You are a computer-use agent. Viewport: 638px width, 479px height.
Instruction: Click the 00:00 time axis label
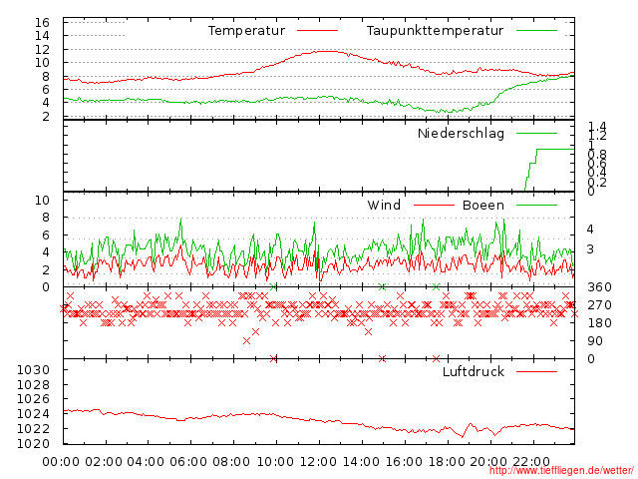(x=61, y=462)
